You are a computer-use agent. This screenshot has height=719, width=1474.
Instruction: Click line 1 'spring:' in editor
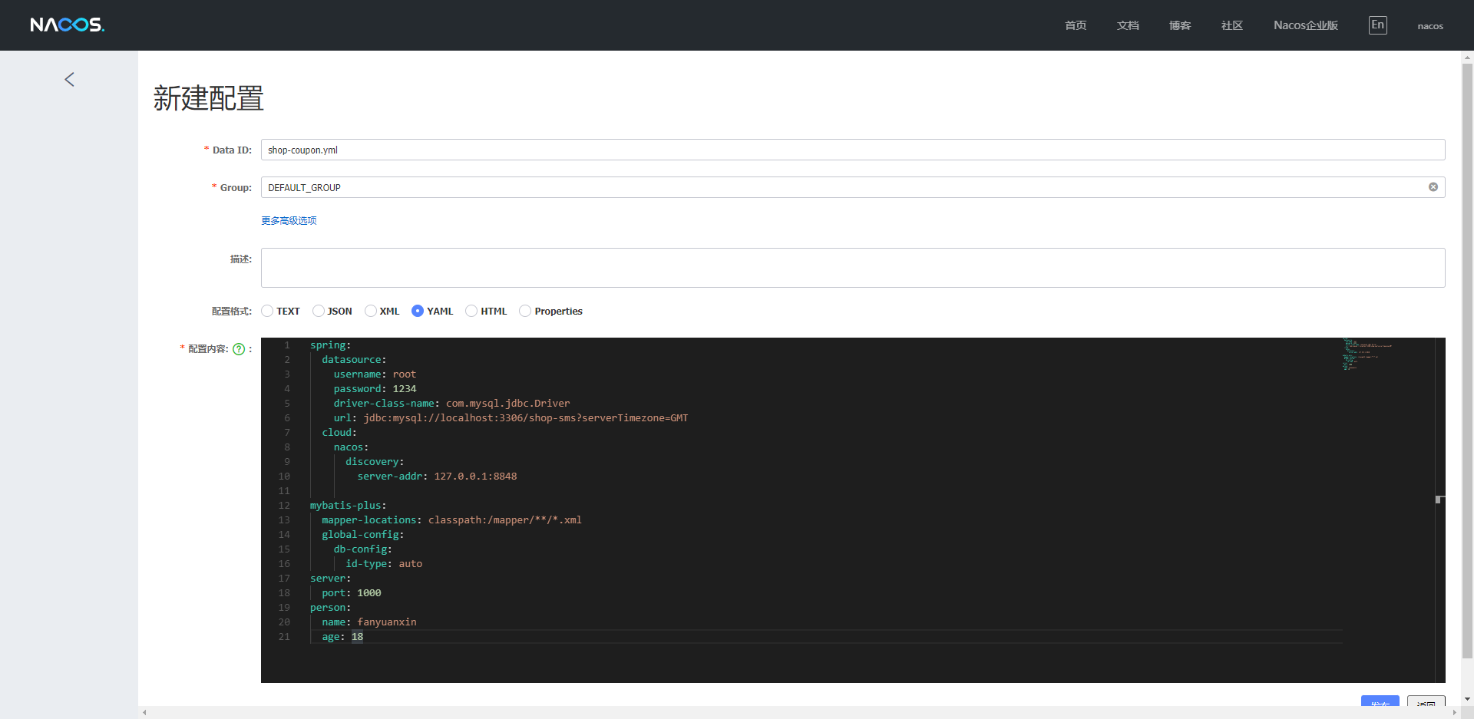click(x=330, y=345)
